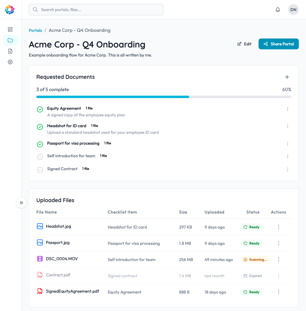This screenshot has height=311, width=306.
Task: Select the highlighted folder icon in sidebar
Action: click(10, 40)
